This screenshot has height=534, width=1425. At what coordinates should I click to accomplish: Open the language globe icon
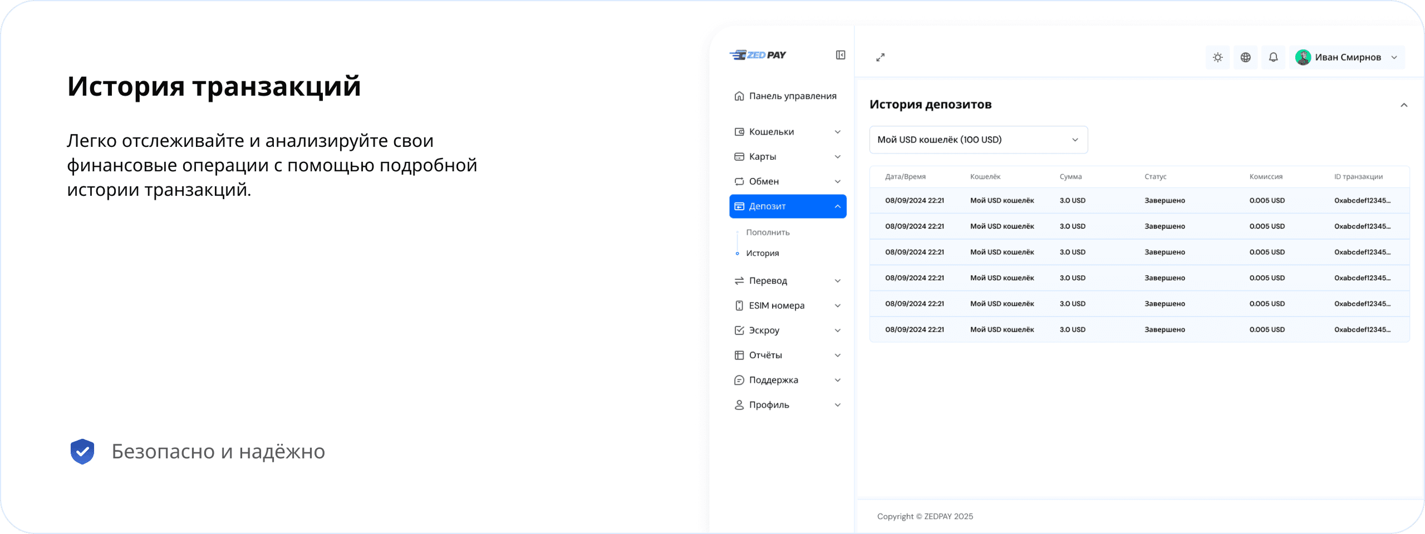click(1245, 57)
